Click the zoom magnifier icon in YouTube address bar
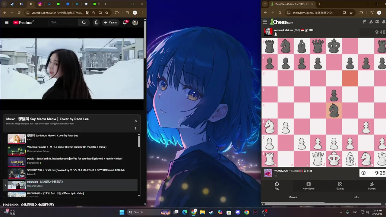 [94, 13]
